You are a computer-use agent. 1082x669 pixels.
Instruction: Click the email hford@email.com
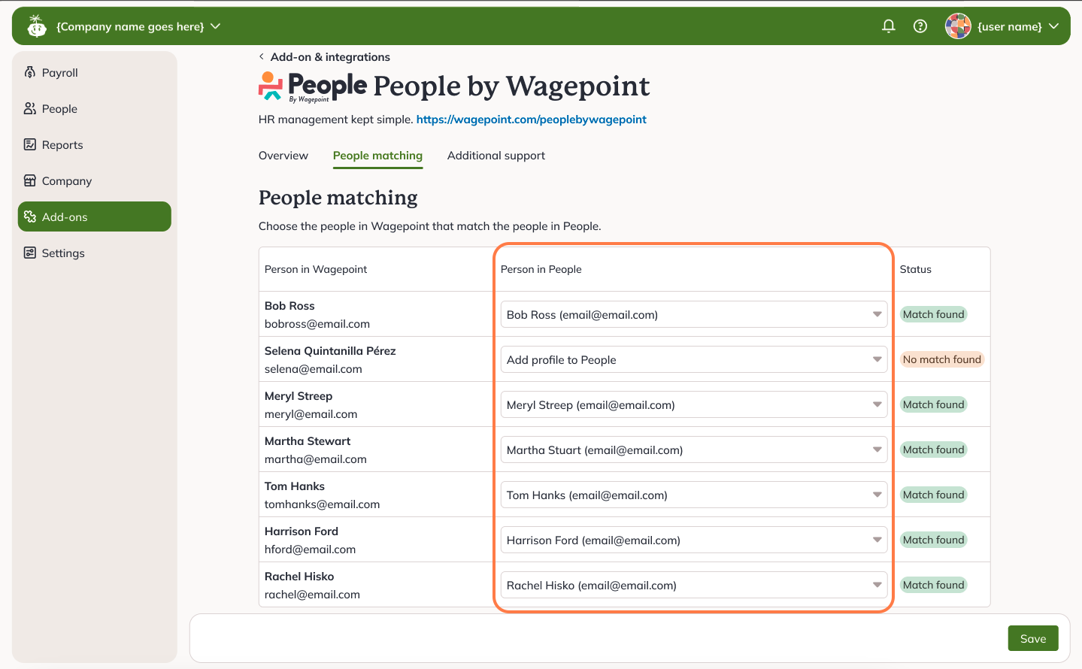pos(310,549)
